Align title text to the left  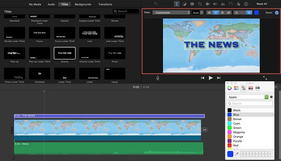(x=209, y=13)
